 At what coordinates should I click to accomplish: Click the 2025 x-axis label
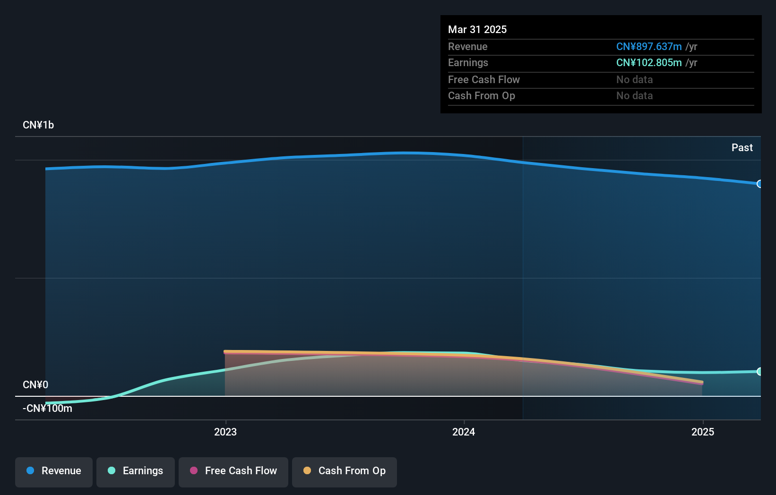click(x=703, y=432)
